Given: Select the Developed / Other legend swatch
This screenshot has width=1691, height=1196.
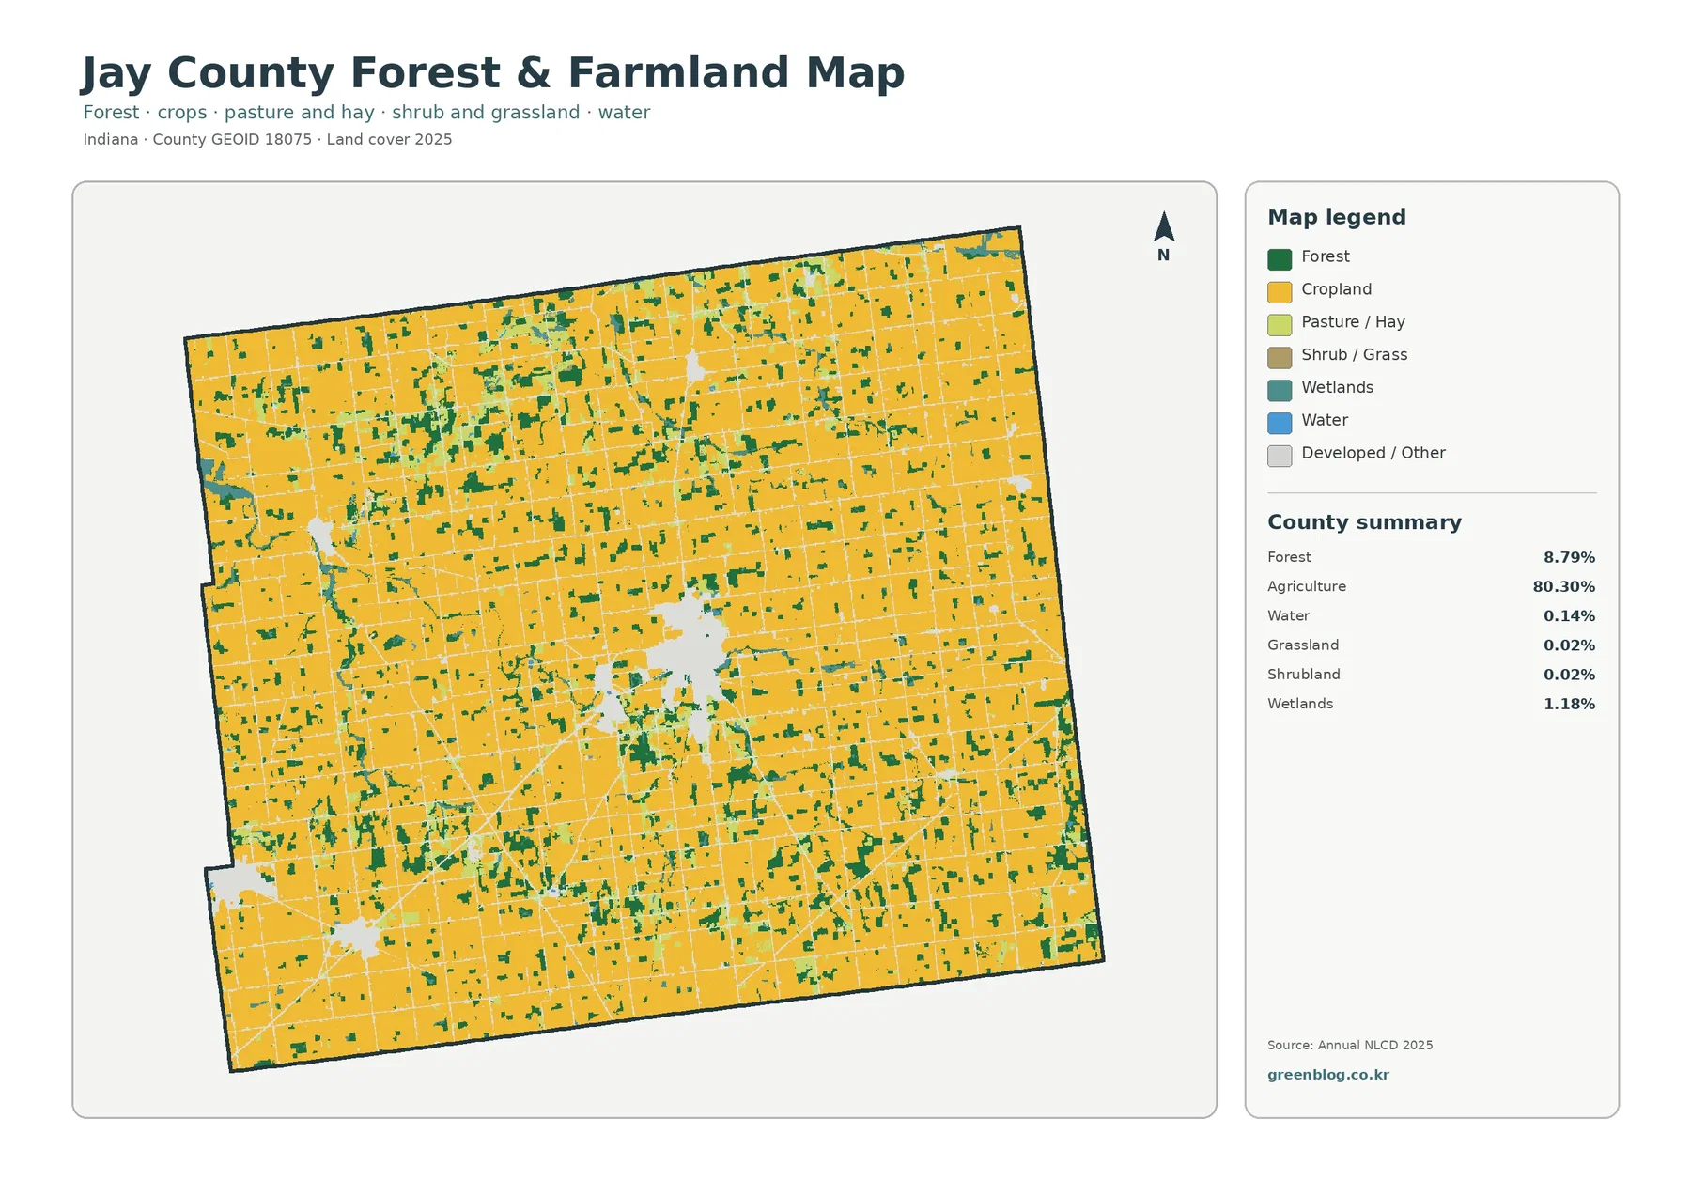Looking at the screenshot, I should (x=1280, y=456).
